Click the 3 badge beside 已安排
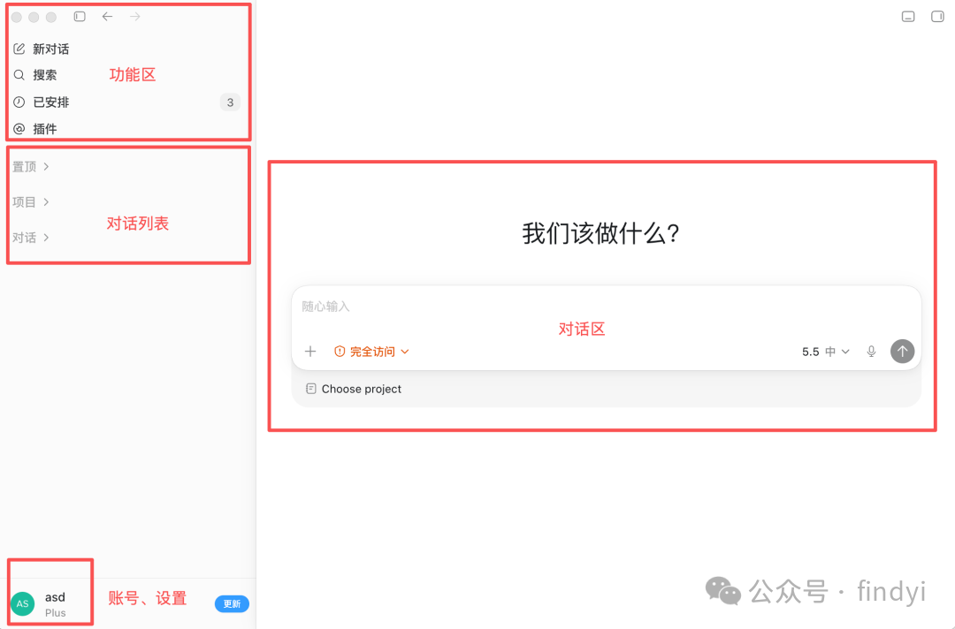The width and height of the screenshot is (955, 629). [x=230, y=102]
